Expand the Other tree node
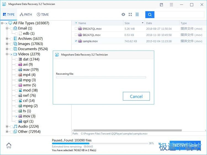 point(7,132)
